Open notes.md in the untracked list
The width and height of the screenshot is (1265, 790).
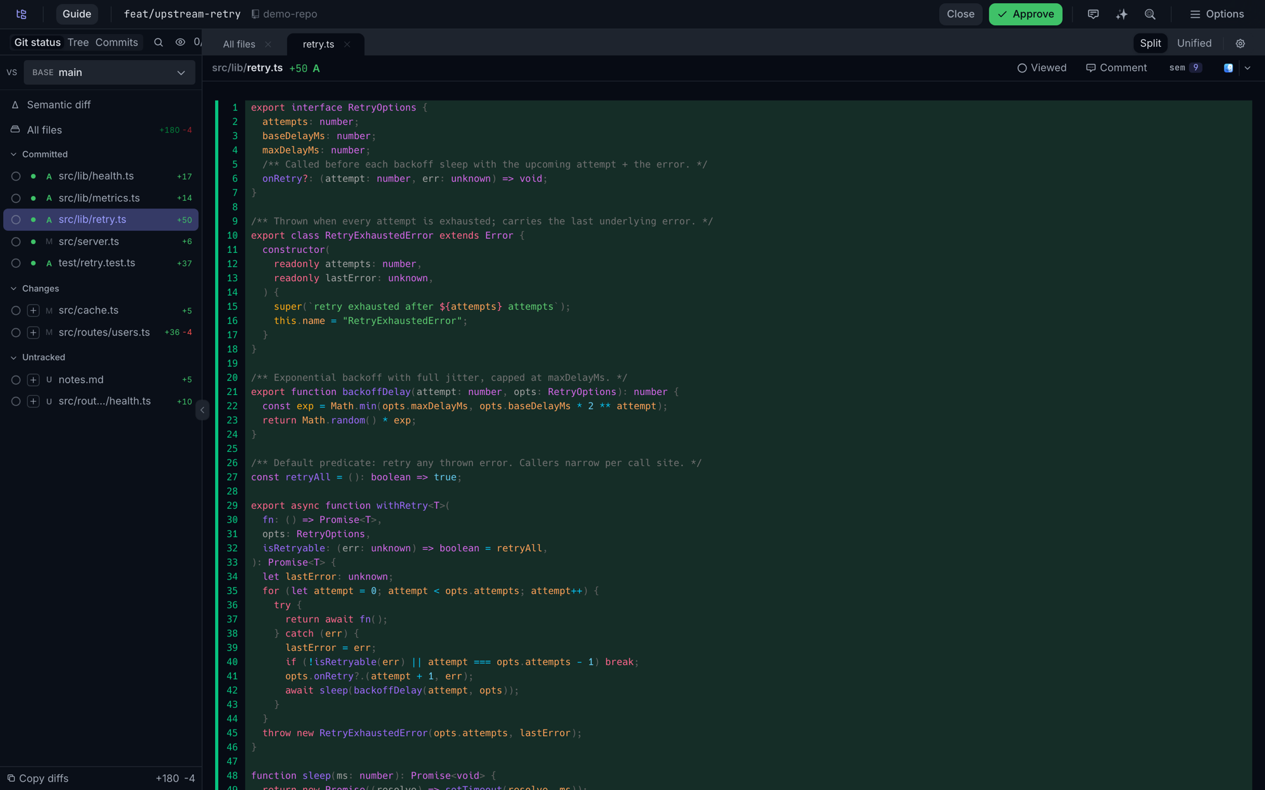(x=101, y=380)
